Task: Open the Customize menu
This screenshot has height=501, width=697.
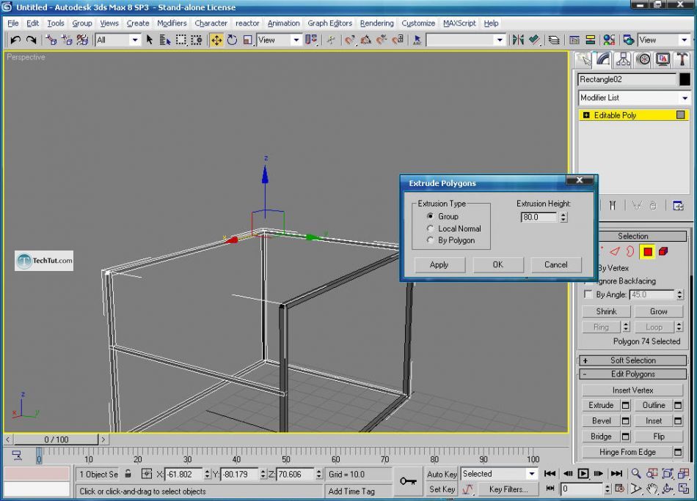Action: coord(418,23)
